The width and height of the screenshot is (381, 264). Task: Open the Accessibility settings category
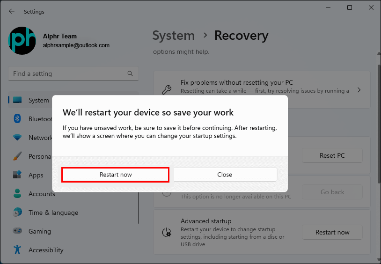click(x=46, y=250)
